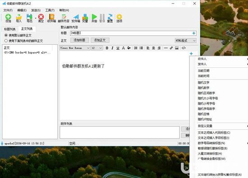This screenshot has width=248, height=178.
Task: Click the highlight fill color bucket icon
Action: 129,48
